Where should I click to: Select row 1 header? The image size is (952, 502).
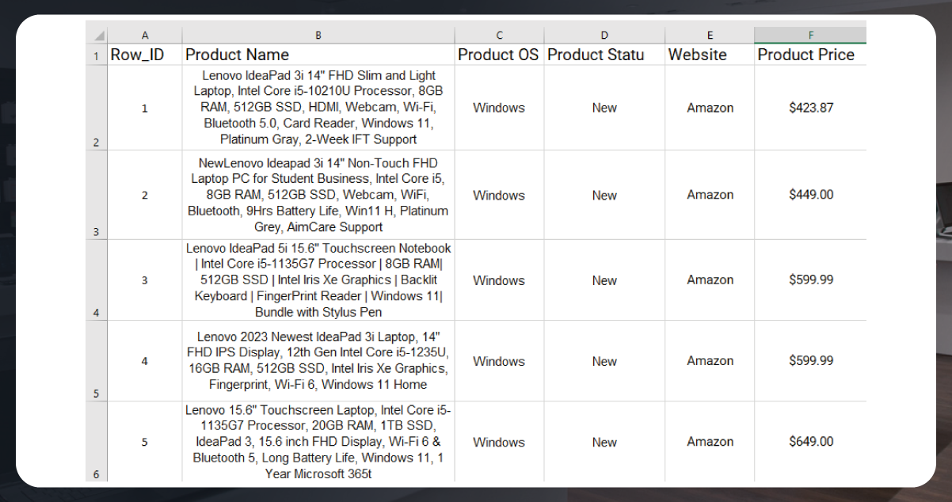click(97, 55)
